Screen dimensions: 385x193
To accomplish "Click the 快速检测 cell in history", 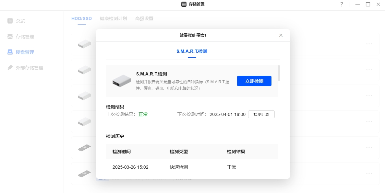I will pos(179,167).
